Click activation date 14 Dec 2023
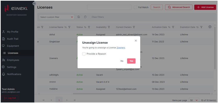 [x=158, y=35]
